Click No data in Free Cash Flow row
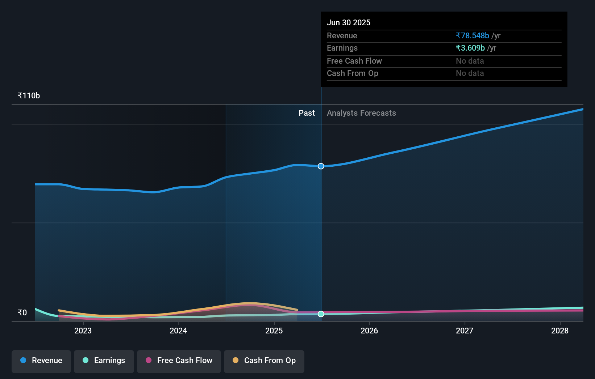The image size is (595, 379). 470,61
